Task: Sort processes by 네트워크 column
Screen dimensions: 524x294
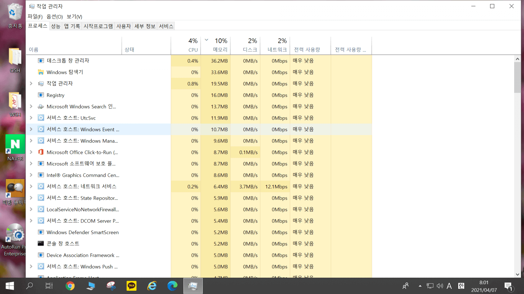Action: (275, 45)
